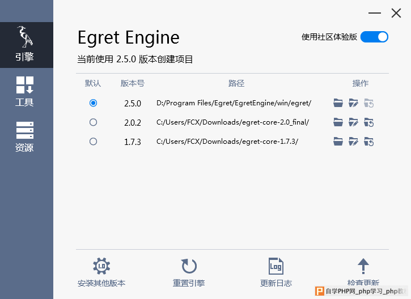Click the 检查更新 up-arrow icon
Image resolution: width=411 pixels, height=299 pixels.
pyautogui.click(x=363, y=266)
